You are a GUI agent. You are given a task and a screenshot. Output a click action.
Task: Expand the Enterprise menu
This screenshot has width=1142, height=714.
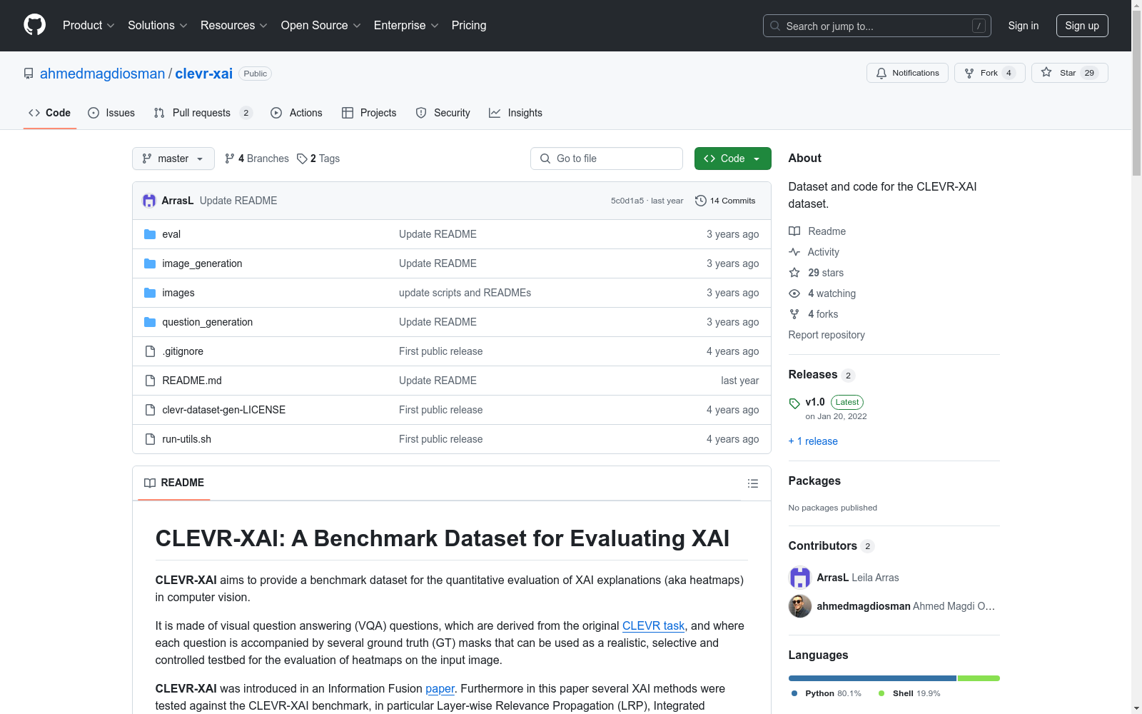pos(406,26)
